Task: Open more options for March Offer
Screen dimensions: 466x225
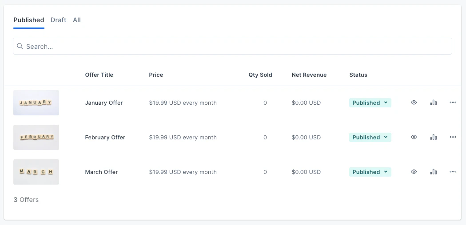Action: (453, 172)
